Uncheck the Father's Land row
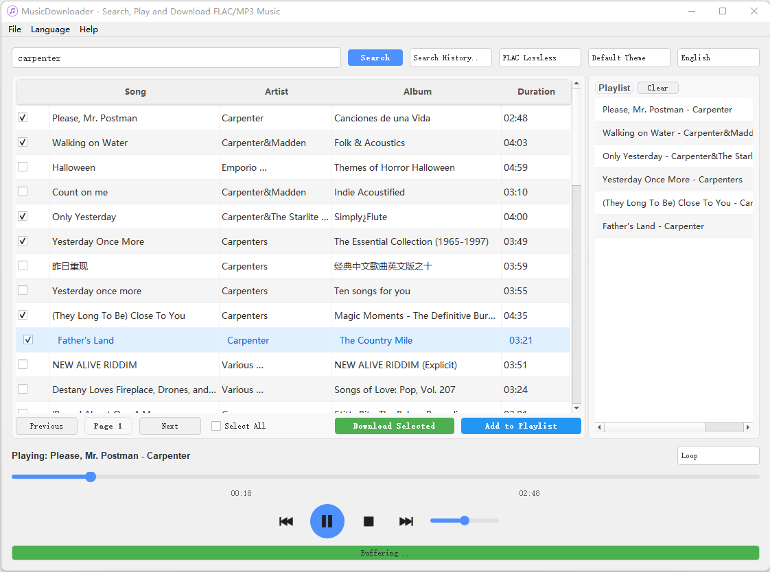Viewport: 770px width, 572px height. [28, 339]
